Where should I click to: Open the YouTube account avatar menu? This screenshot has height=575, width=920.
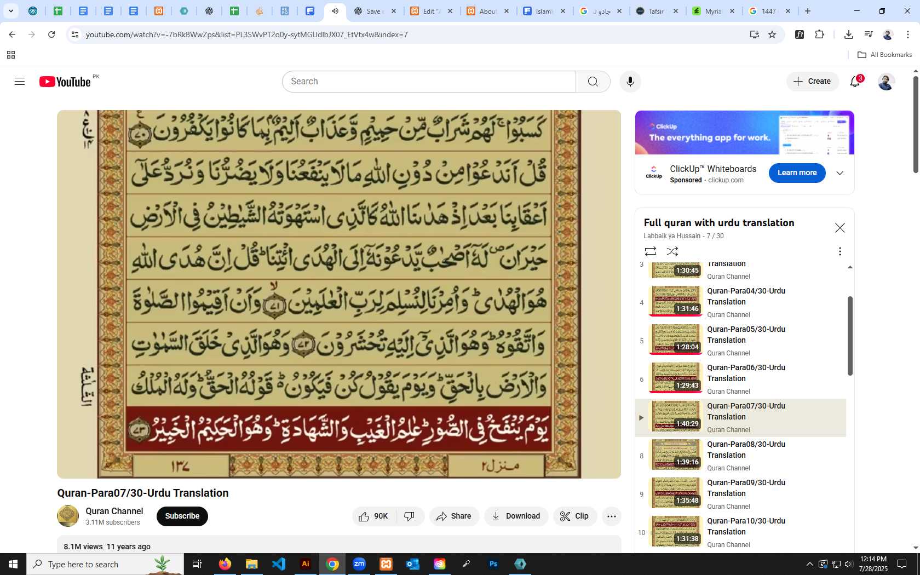(886, 82)
